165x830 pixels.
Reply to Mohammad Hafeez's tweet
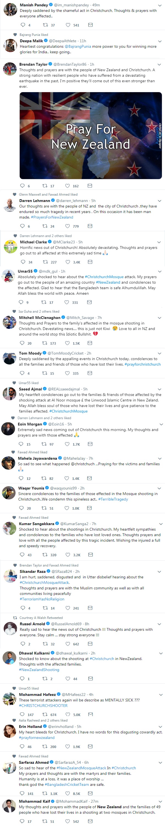pyautogui.click(x=22, y=714)
